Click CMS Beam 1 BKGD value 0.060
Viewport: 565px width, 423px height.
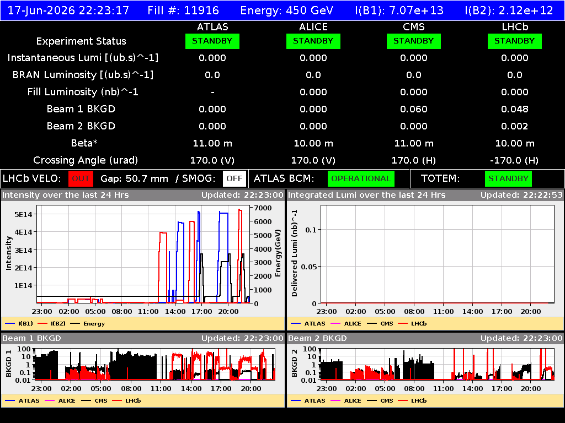tap(414, 110)
